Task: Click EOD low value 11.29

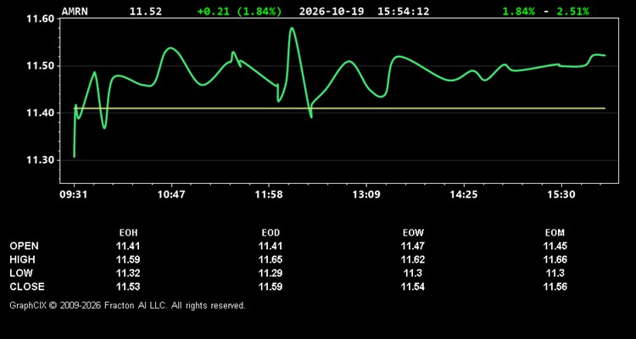Action: coord(271,273)
